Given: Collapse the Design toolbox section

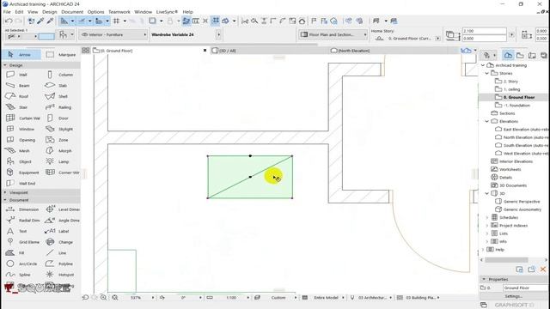Looking at the screenshot, I should 5,65.
